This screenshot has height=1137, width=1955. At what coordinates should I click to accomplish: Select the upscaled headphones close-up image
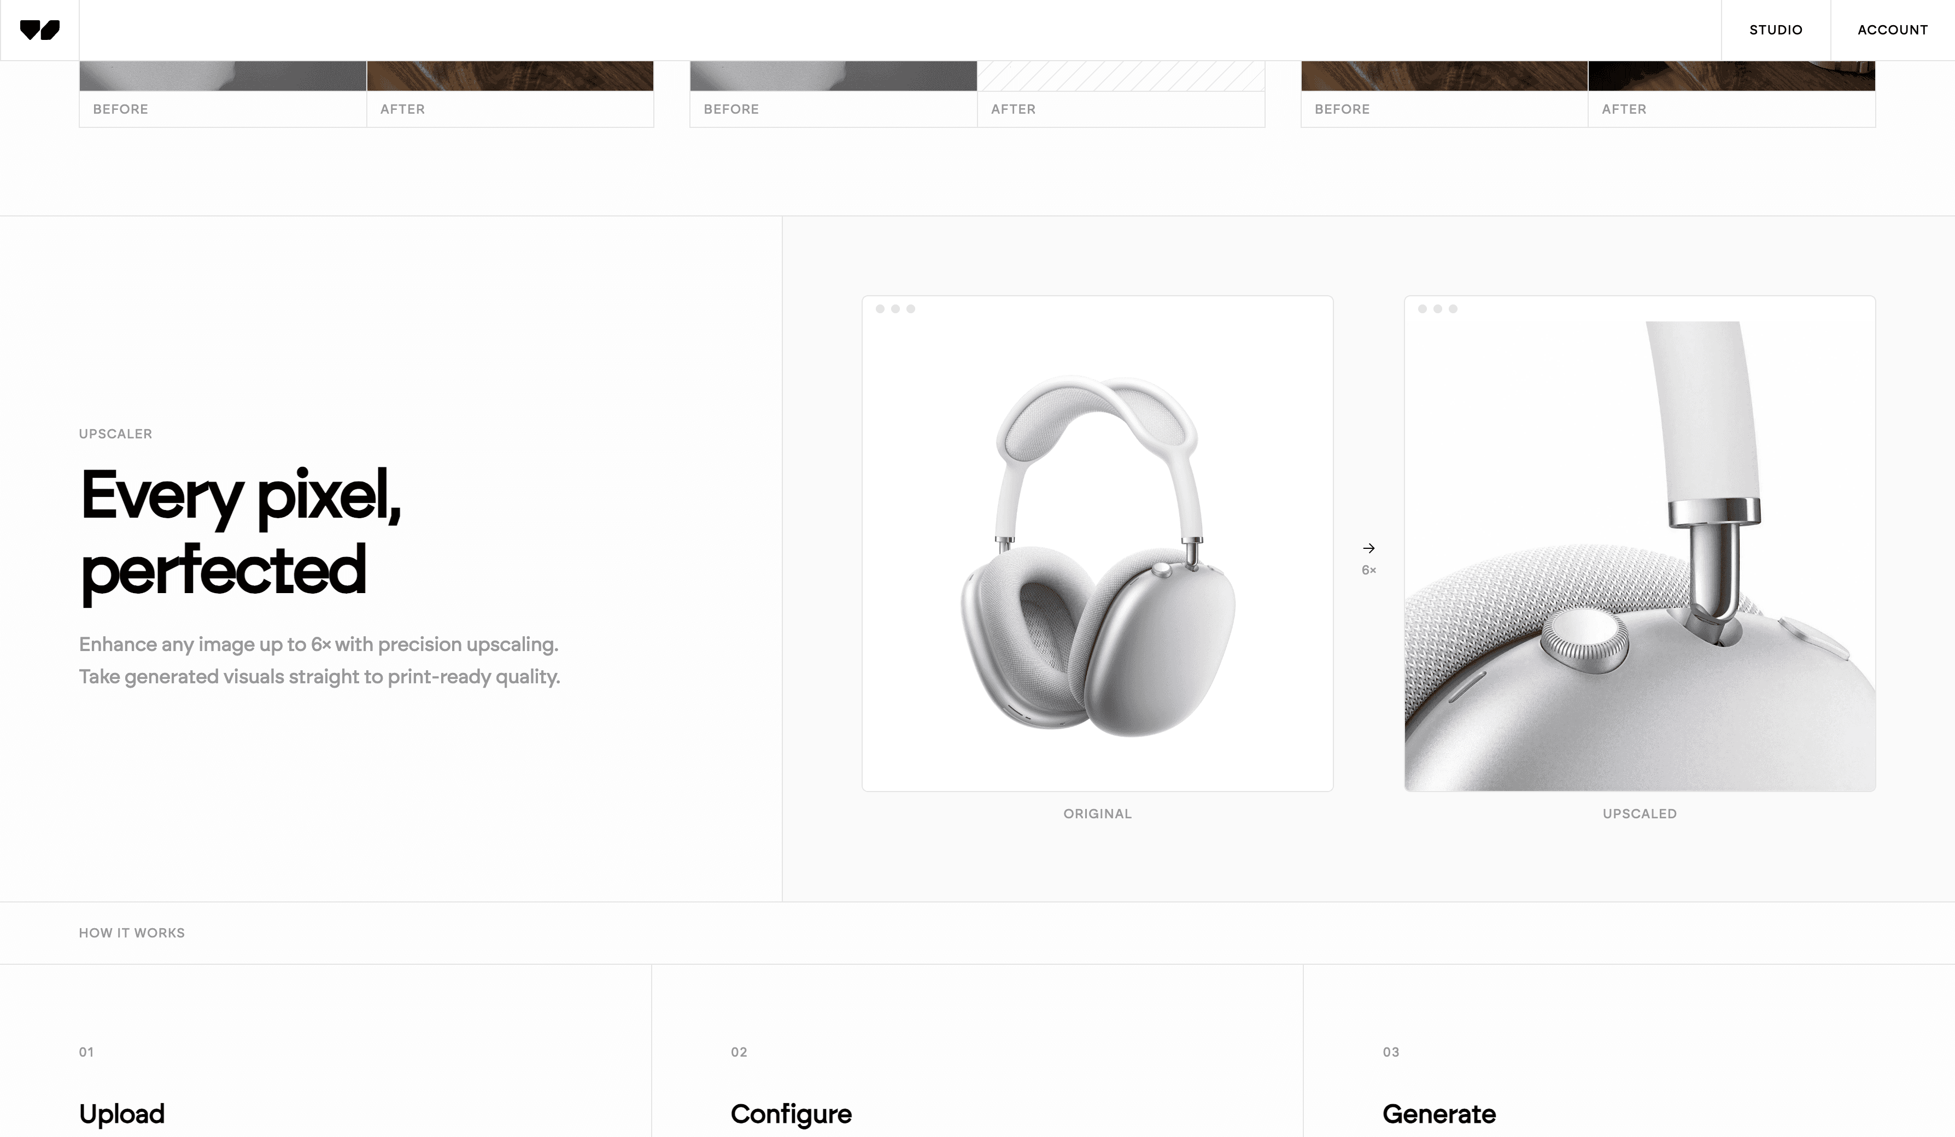[x=1640, y=556]
